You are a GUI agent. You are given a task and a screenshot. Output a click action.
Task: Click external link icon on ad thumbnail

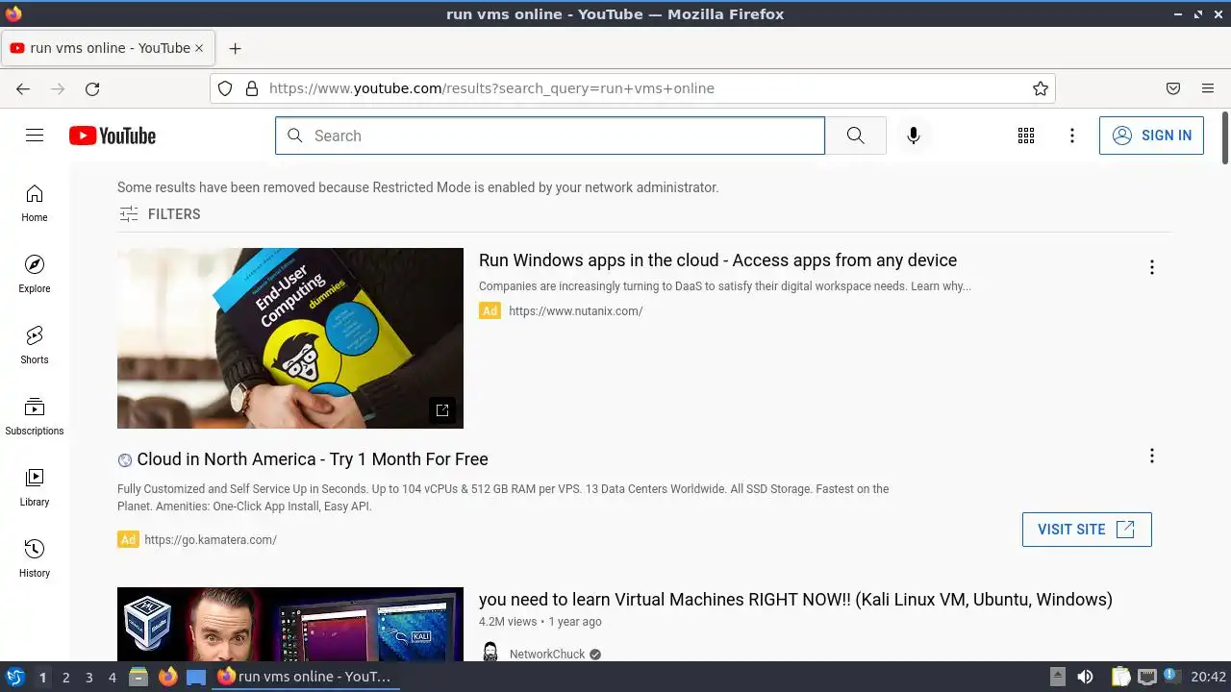pyautogui.click(x=442, y=410)
